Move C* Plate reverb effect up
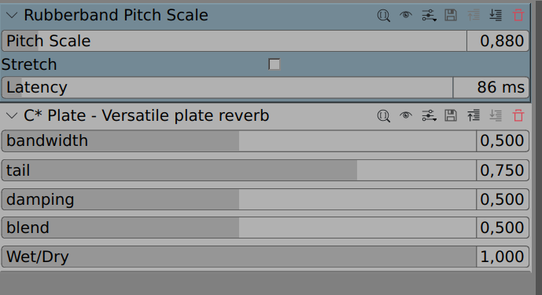This screenshot has width=542, height=295. 474,115
